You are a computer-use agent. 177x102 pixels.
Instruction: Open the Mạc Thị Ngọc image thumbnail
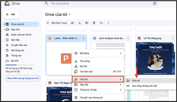point(59,94)
